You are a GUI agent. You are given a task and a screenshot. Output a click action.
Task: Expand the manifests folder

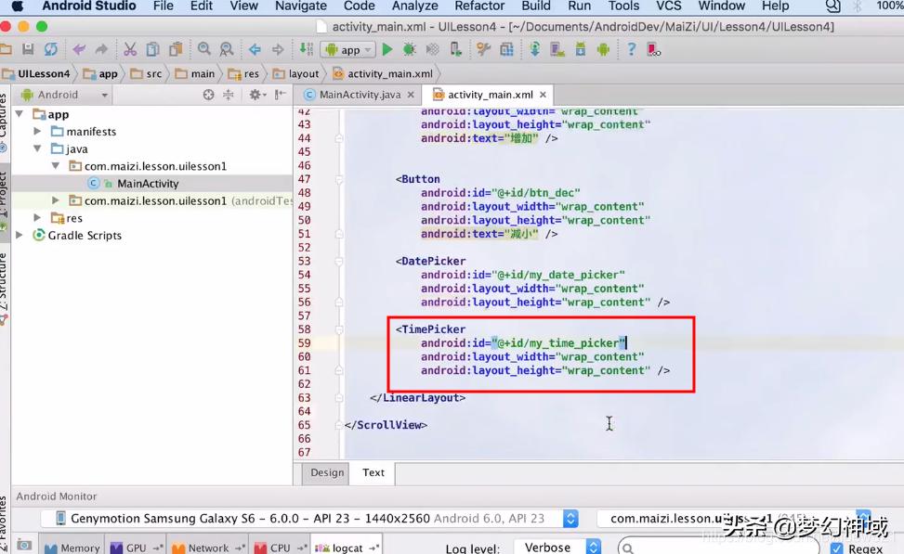(37, 132)
